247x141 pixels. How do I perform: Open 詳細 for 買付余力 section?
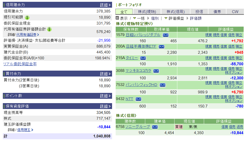(x=105, y=74)
